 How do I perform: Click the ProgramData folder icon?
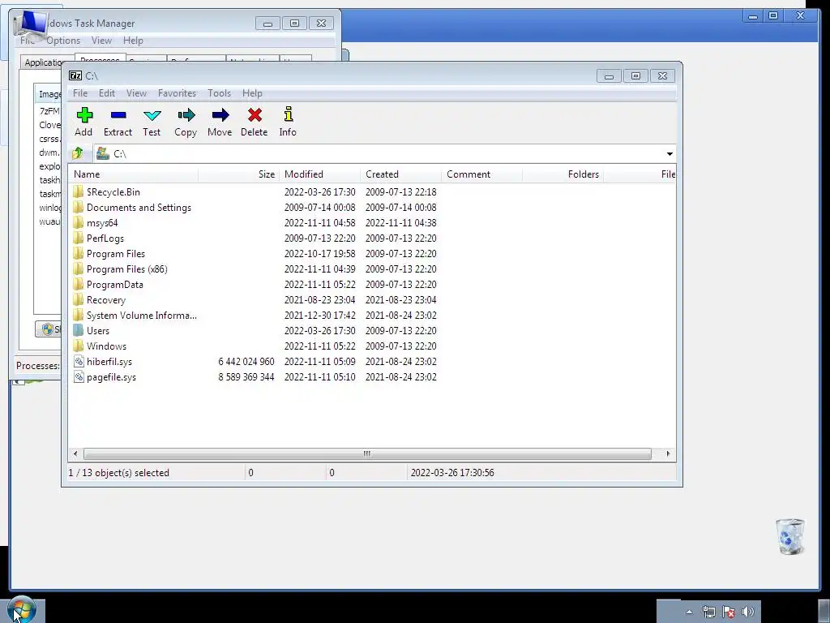pyautogui.click(x=79, y=284)
